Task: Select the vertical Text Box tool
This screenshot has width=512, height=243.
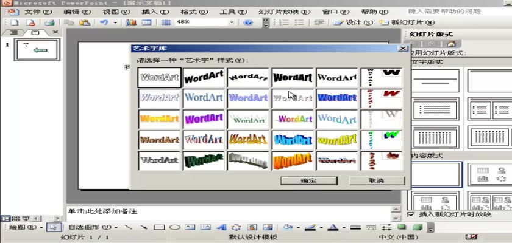Action: click(x=205, y=227)
